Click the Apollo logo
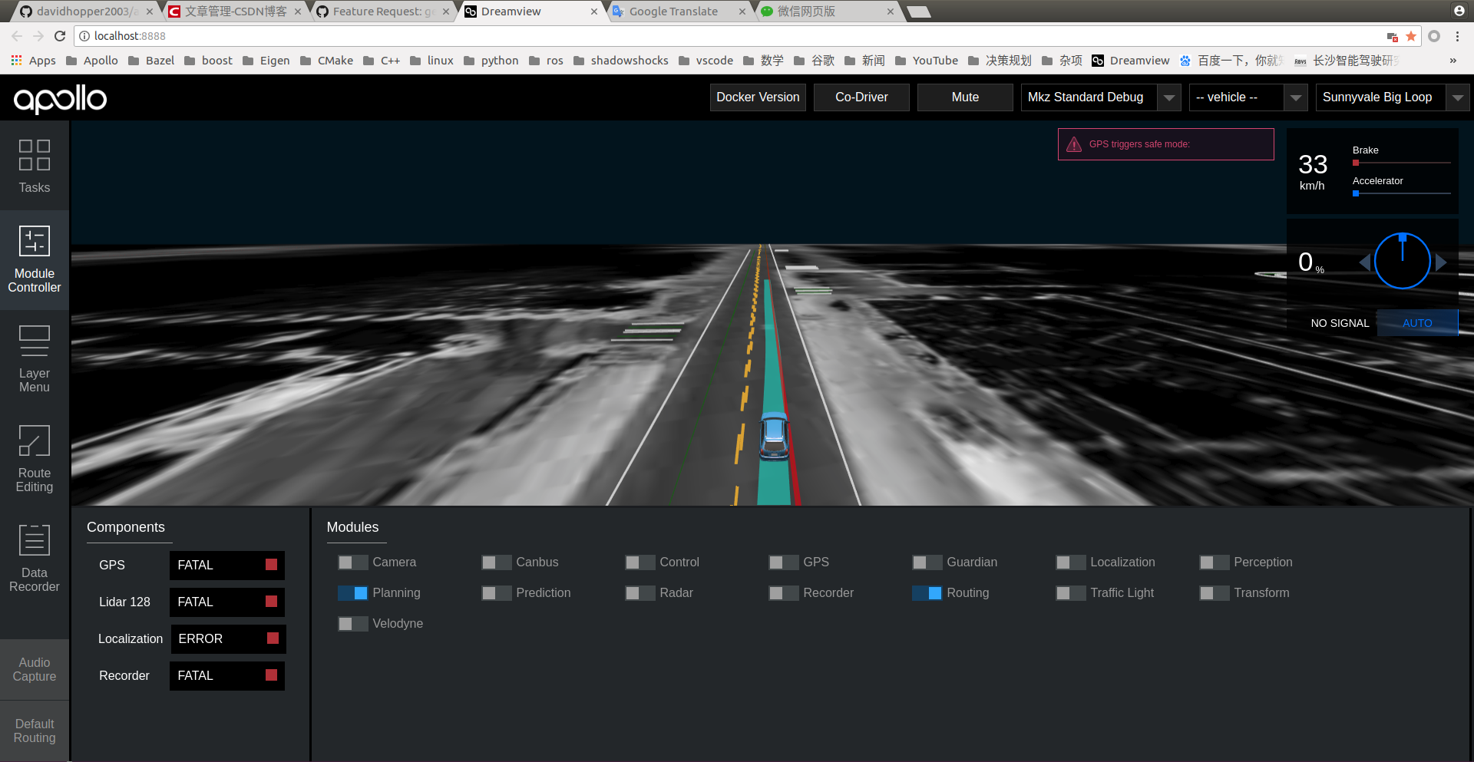Viewport: 1474px width, 762px height. click(59, 98)
